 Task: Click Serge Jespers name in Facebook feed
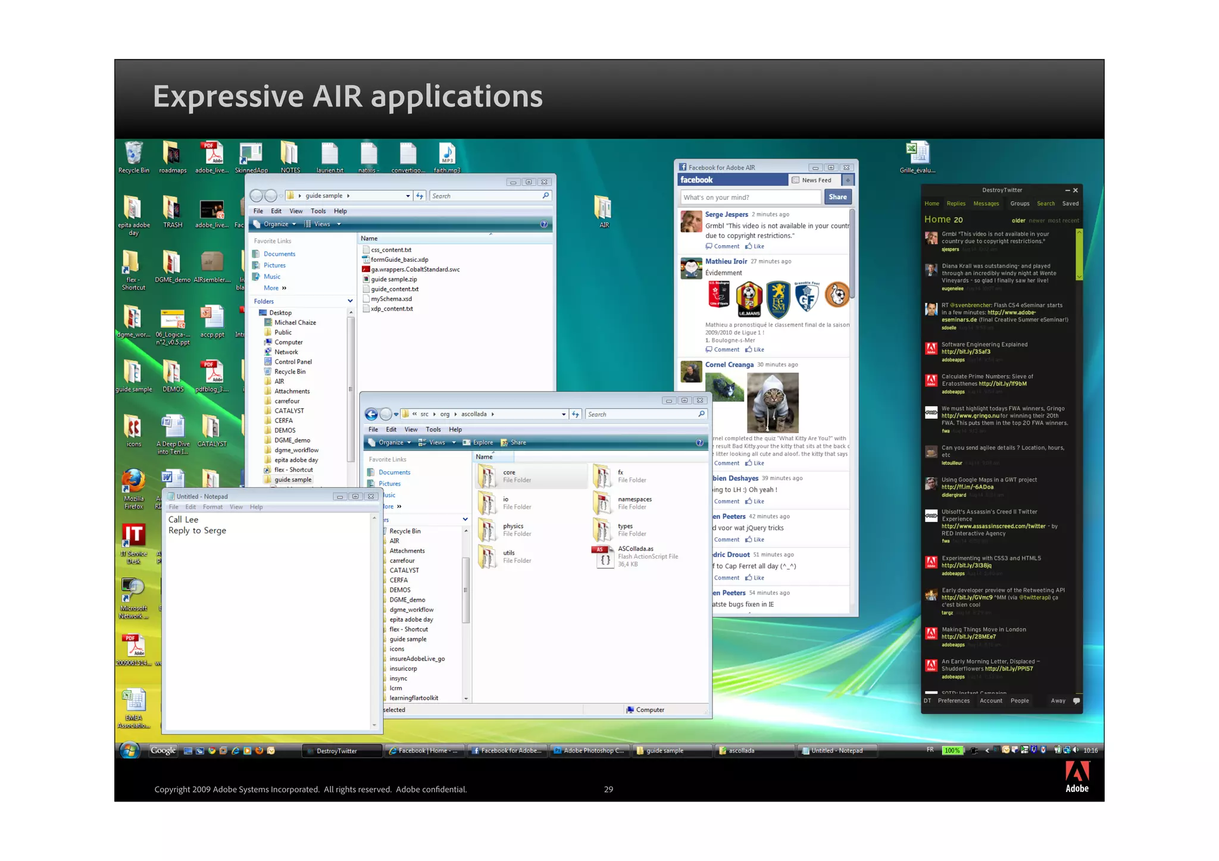click(x=726, y=214)
